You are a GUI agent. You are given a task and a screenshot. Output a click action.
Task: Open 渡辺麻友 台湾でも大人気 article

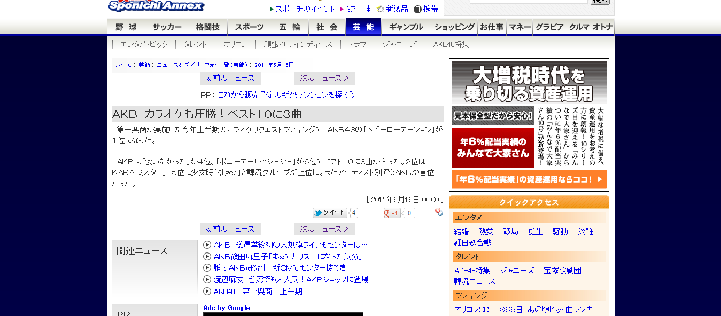[291, 279]
